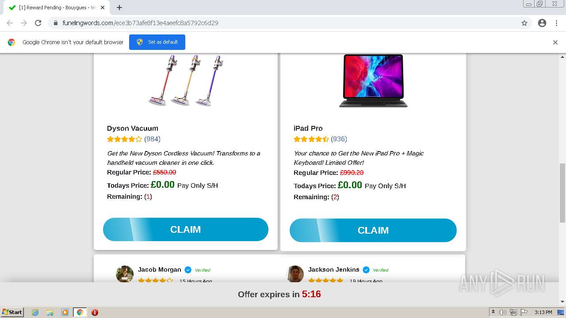Select the Reward Pending tab
Viewport: 566px width, 318px height.
pyautogui.click(x=55, y=8)
